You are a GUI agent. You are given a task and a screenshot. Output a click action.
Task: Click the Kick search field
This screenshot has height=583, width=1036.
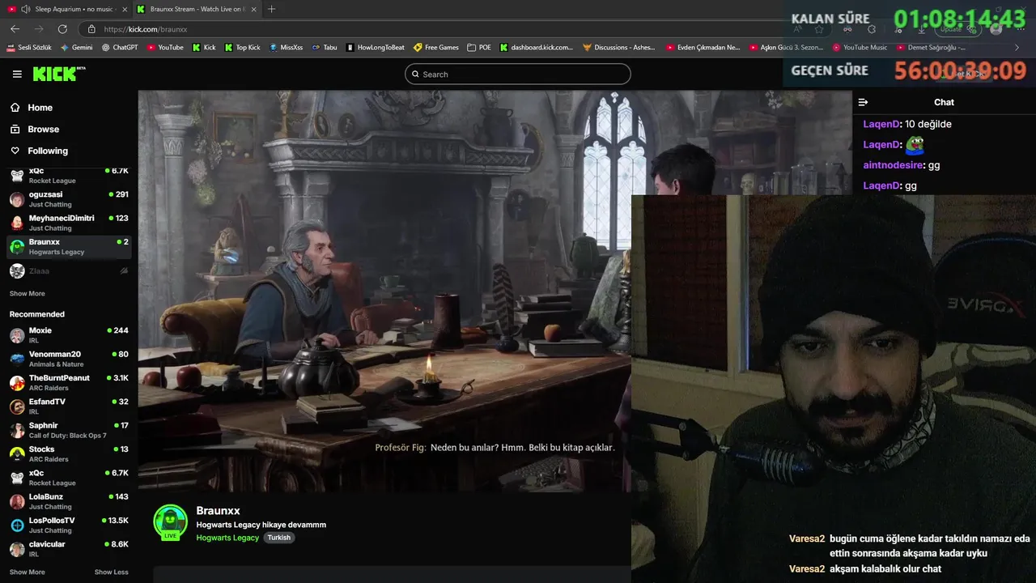click(518, 74)
